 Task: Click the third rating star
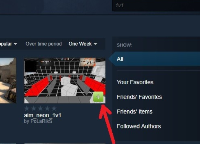[41, 109]
